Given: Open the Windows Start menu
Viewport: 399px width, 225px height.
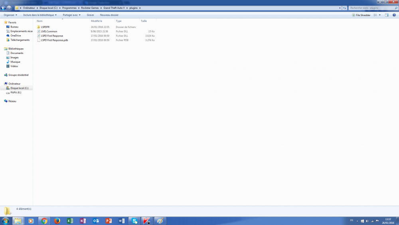Looking at the screenshot, I should point(6,221).
